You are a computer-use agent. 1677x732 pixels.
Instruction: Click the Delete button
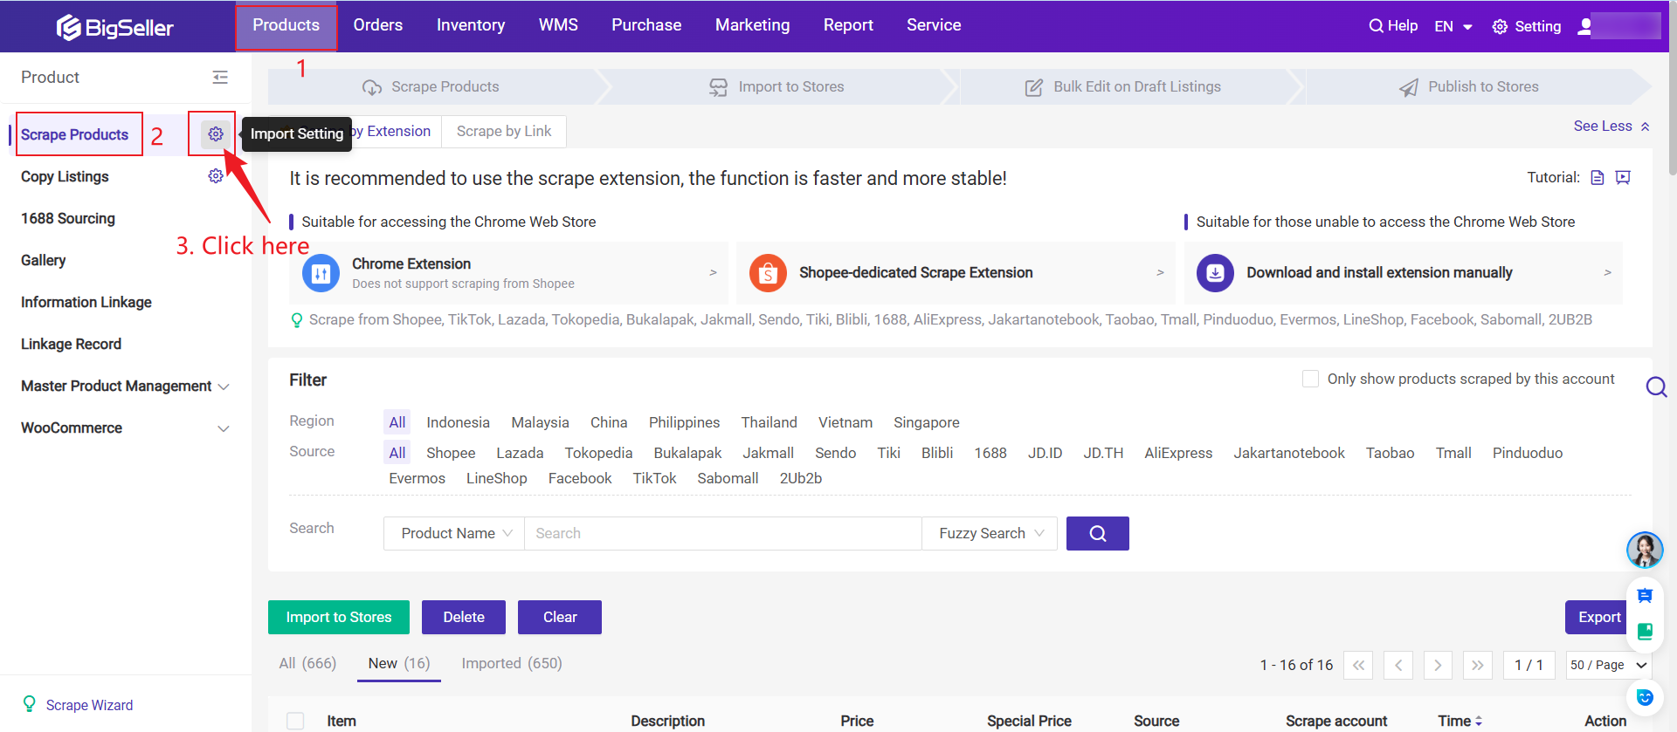[464, 617]
